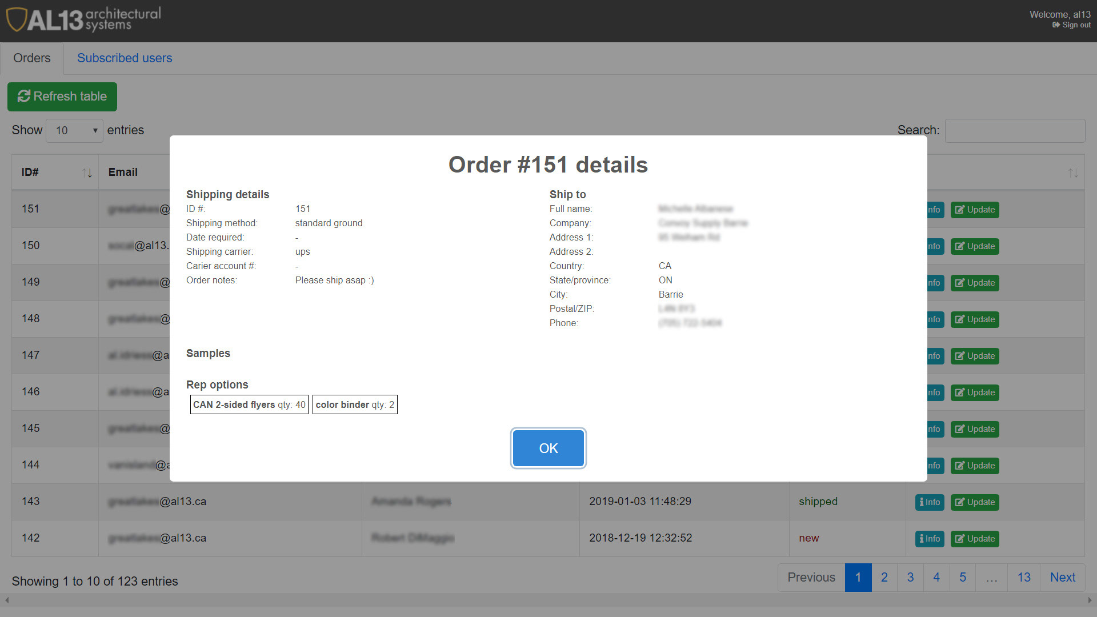Click the Next pagination button
Viewport: 1097px width, 617px height.
(x=1062, y=578)
